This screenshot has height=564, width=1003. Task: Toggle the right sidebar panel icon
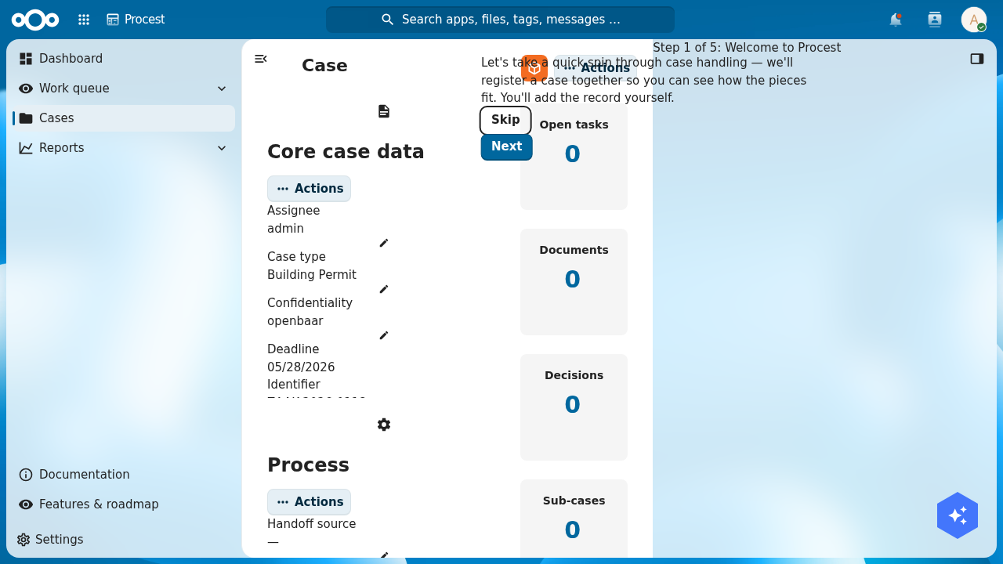coord(977,59)
